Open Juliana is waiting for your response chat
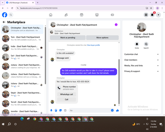This screenshot has width=165, height=132. (x=22, y=66)
